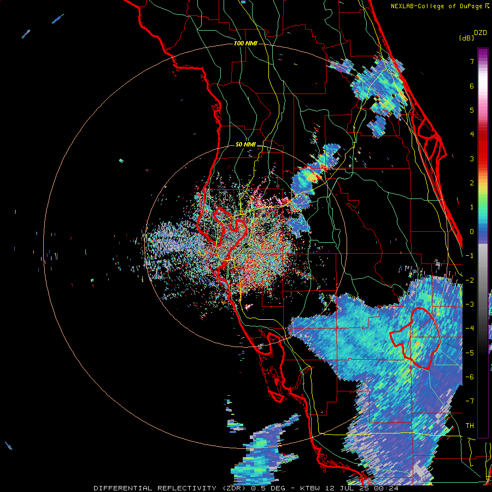Click the 7 dB value on the color scale
Viewport: 492px width, 492px height.
[x=472, y=61]
